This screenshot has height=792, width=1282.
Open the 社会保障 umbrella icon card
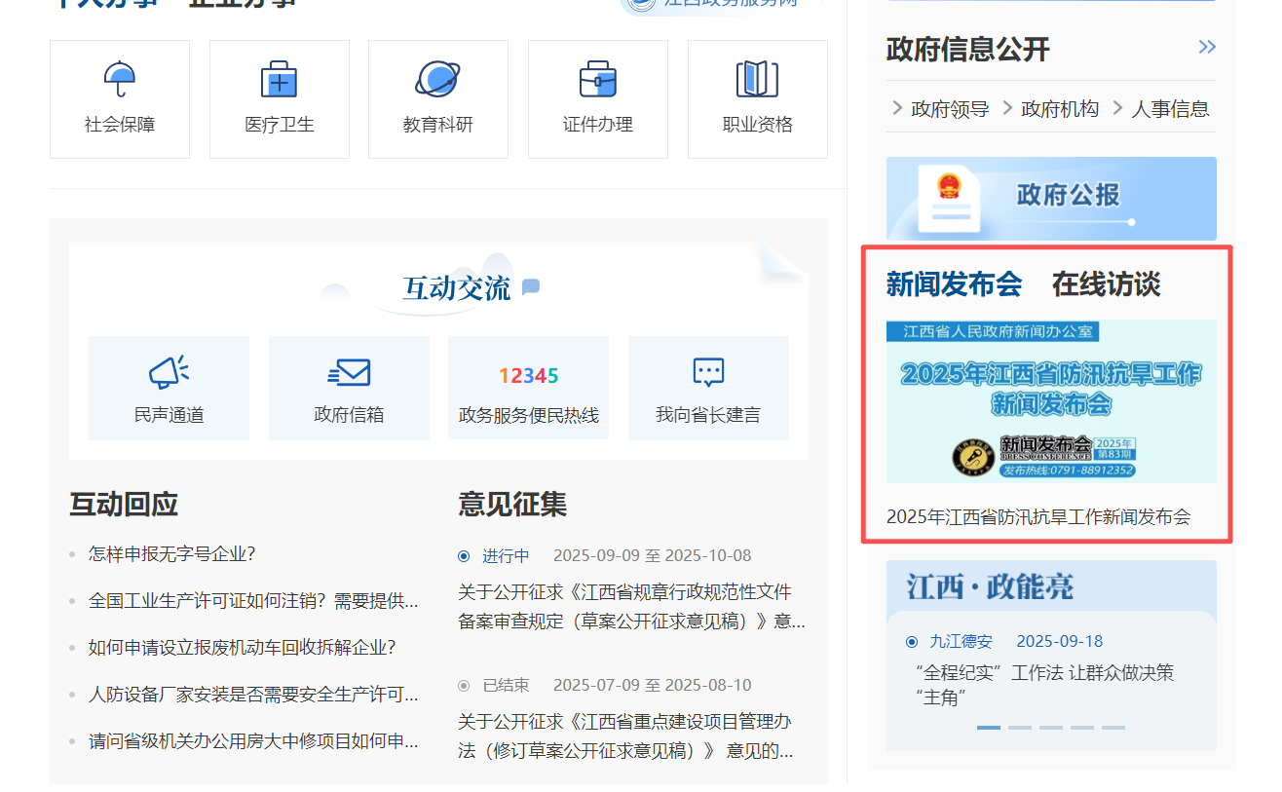120,99
